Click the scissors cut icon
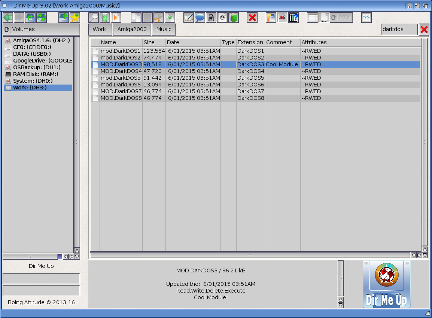This screenshot has height=318, width=432. pos(158,18)
